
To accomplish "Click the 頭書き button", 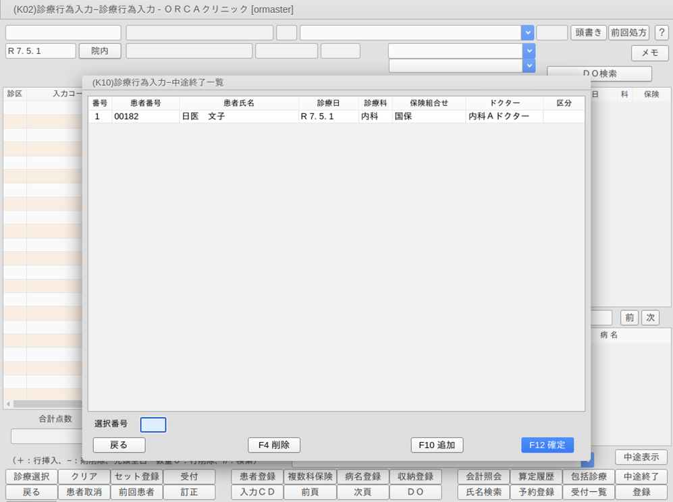I will 588,32.
